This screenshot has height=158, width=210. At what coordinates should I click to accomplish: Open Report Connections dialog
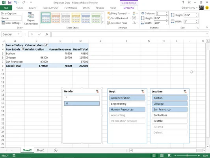[x=31, y=19]
